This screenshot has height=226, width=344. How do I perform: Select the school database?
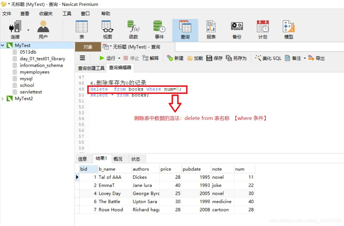tap(27, 85)
